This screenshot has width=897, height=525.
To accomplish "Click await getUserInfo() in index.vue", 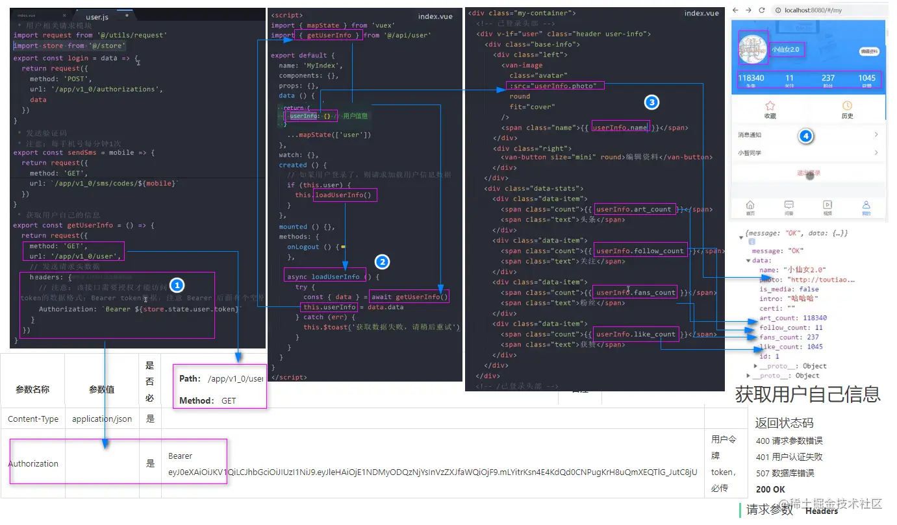I will pos(409,297).
